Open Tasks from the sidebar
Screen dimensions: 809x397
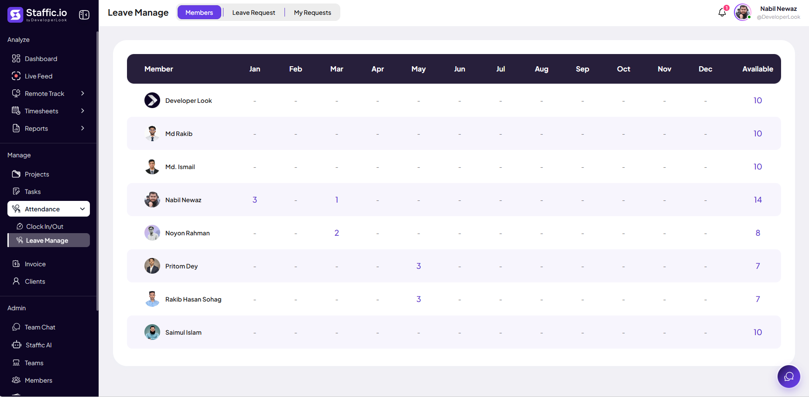33,191
